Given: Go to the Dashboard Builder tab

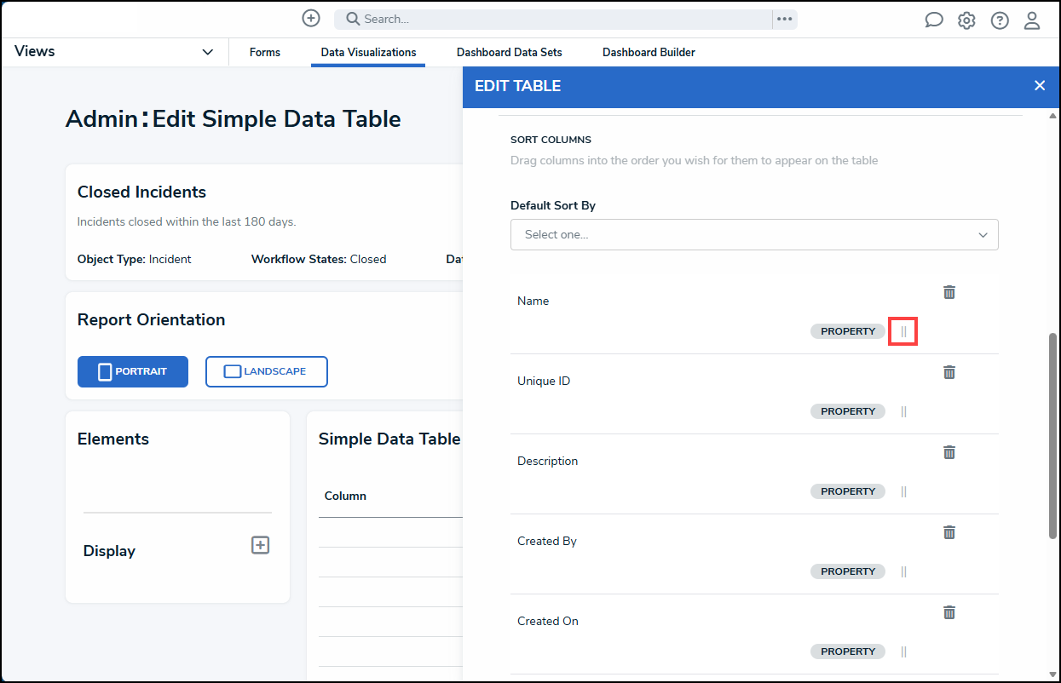Looking at the screenshot, I should click(649, 53).
